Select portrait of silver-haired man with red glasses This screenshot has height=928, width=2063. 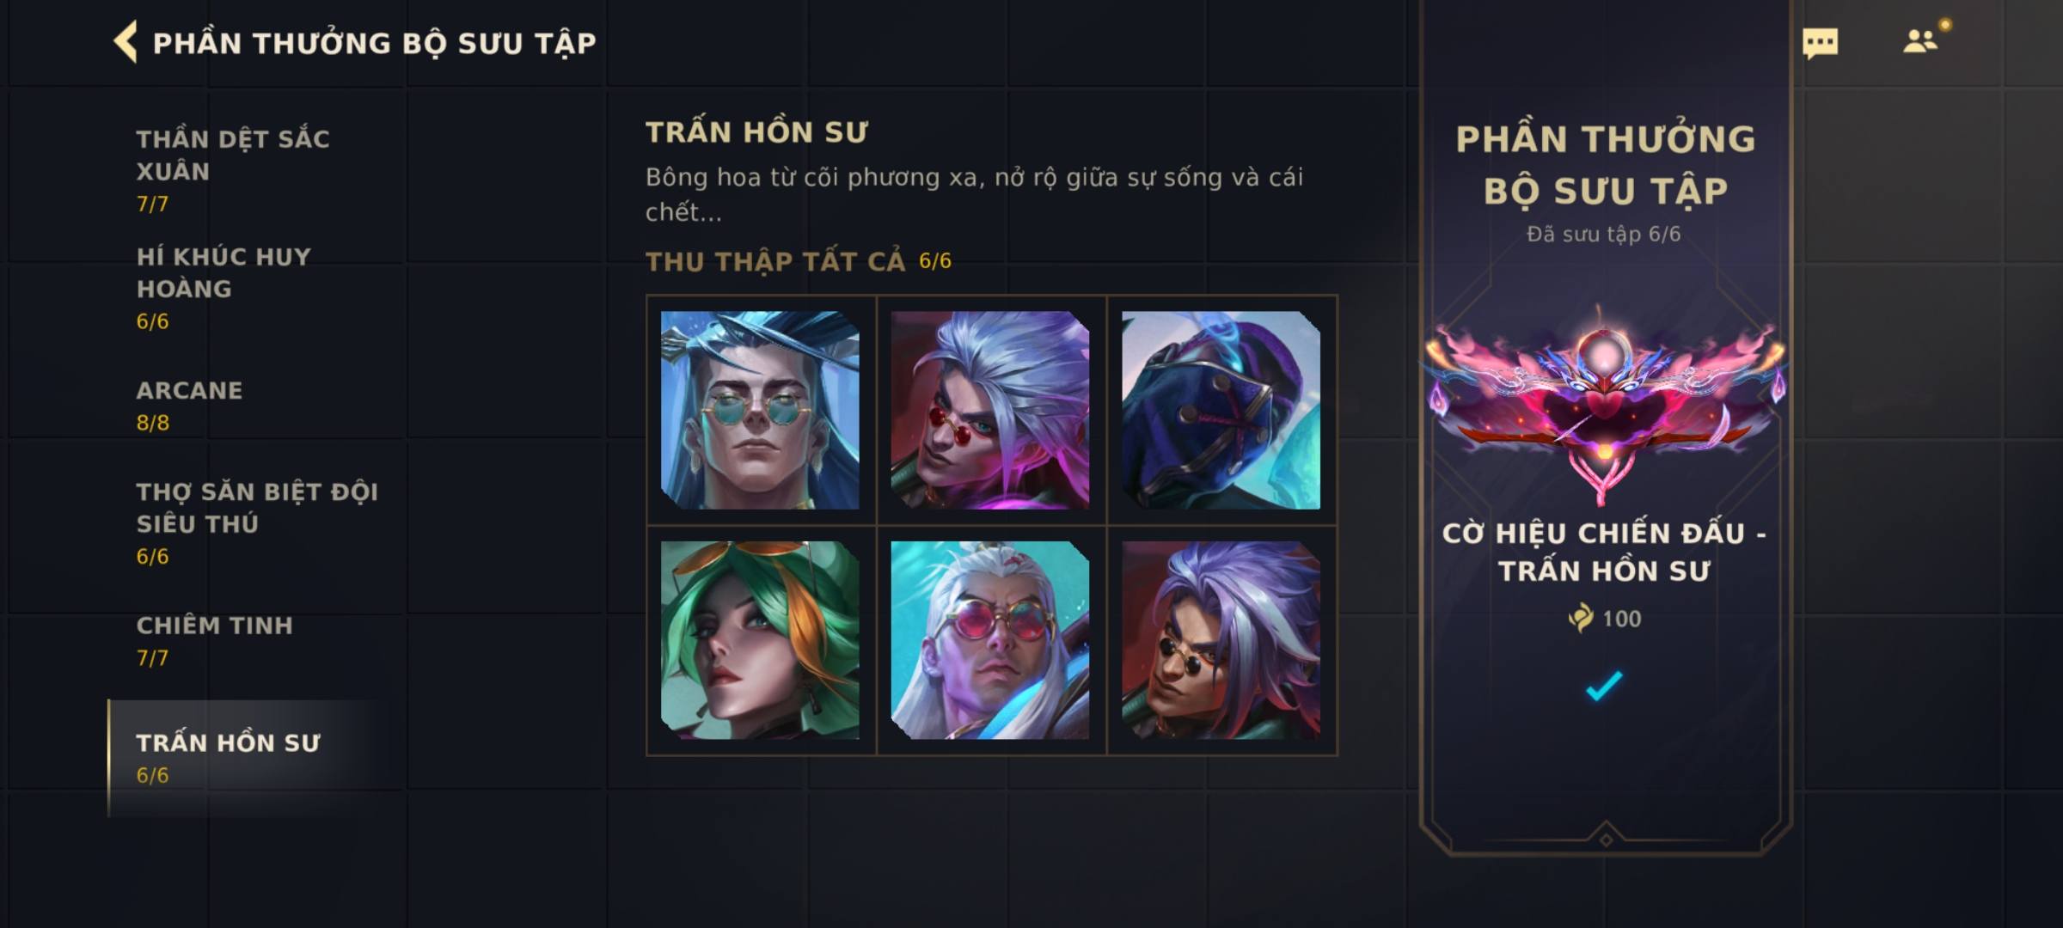pos(990,410)
